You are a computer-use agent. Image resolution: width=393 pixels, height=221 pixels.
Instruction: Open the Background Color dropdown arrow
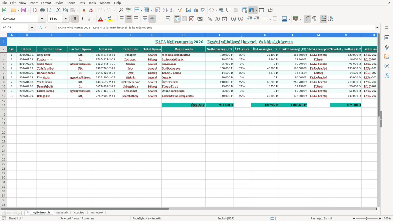point(115,19)
